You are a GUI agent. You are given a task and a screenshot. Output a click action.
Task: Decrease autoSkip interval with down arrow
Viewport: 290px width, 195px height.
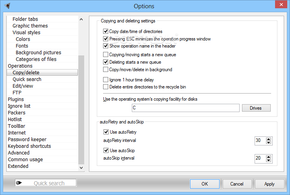coord(268,160)
